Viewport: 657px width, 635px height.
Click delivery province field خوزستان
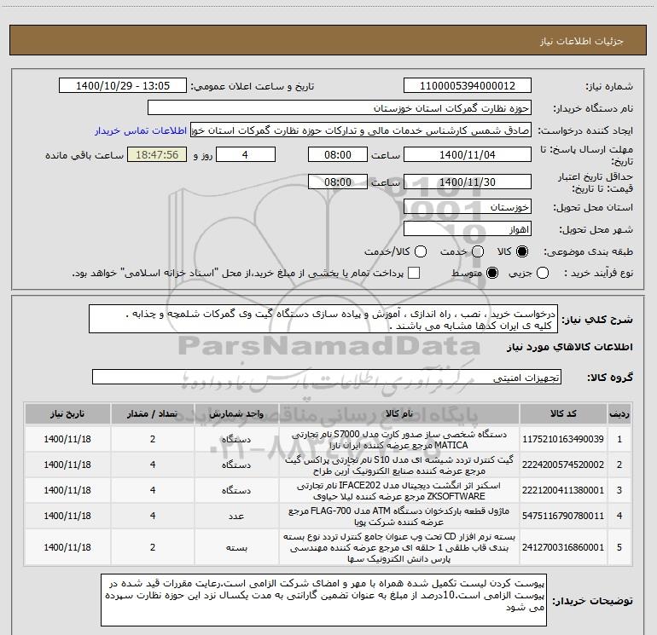pos(468,207)
